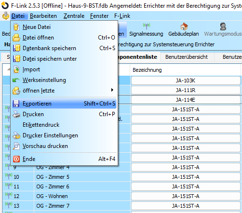The height and width of the screenshot is (213, 242).
Task: Click wireless icon of row 13
Action: (9, 205)
